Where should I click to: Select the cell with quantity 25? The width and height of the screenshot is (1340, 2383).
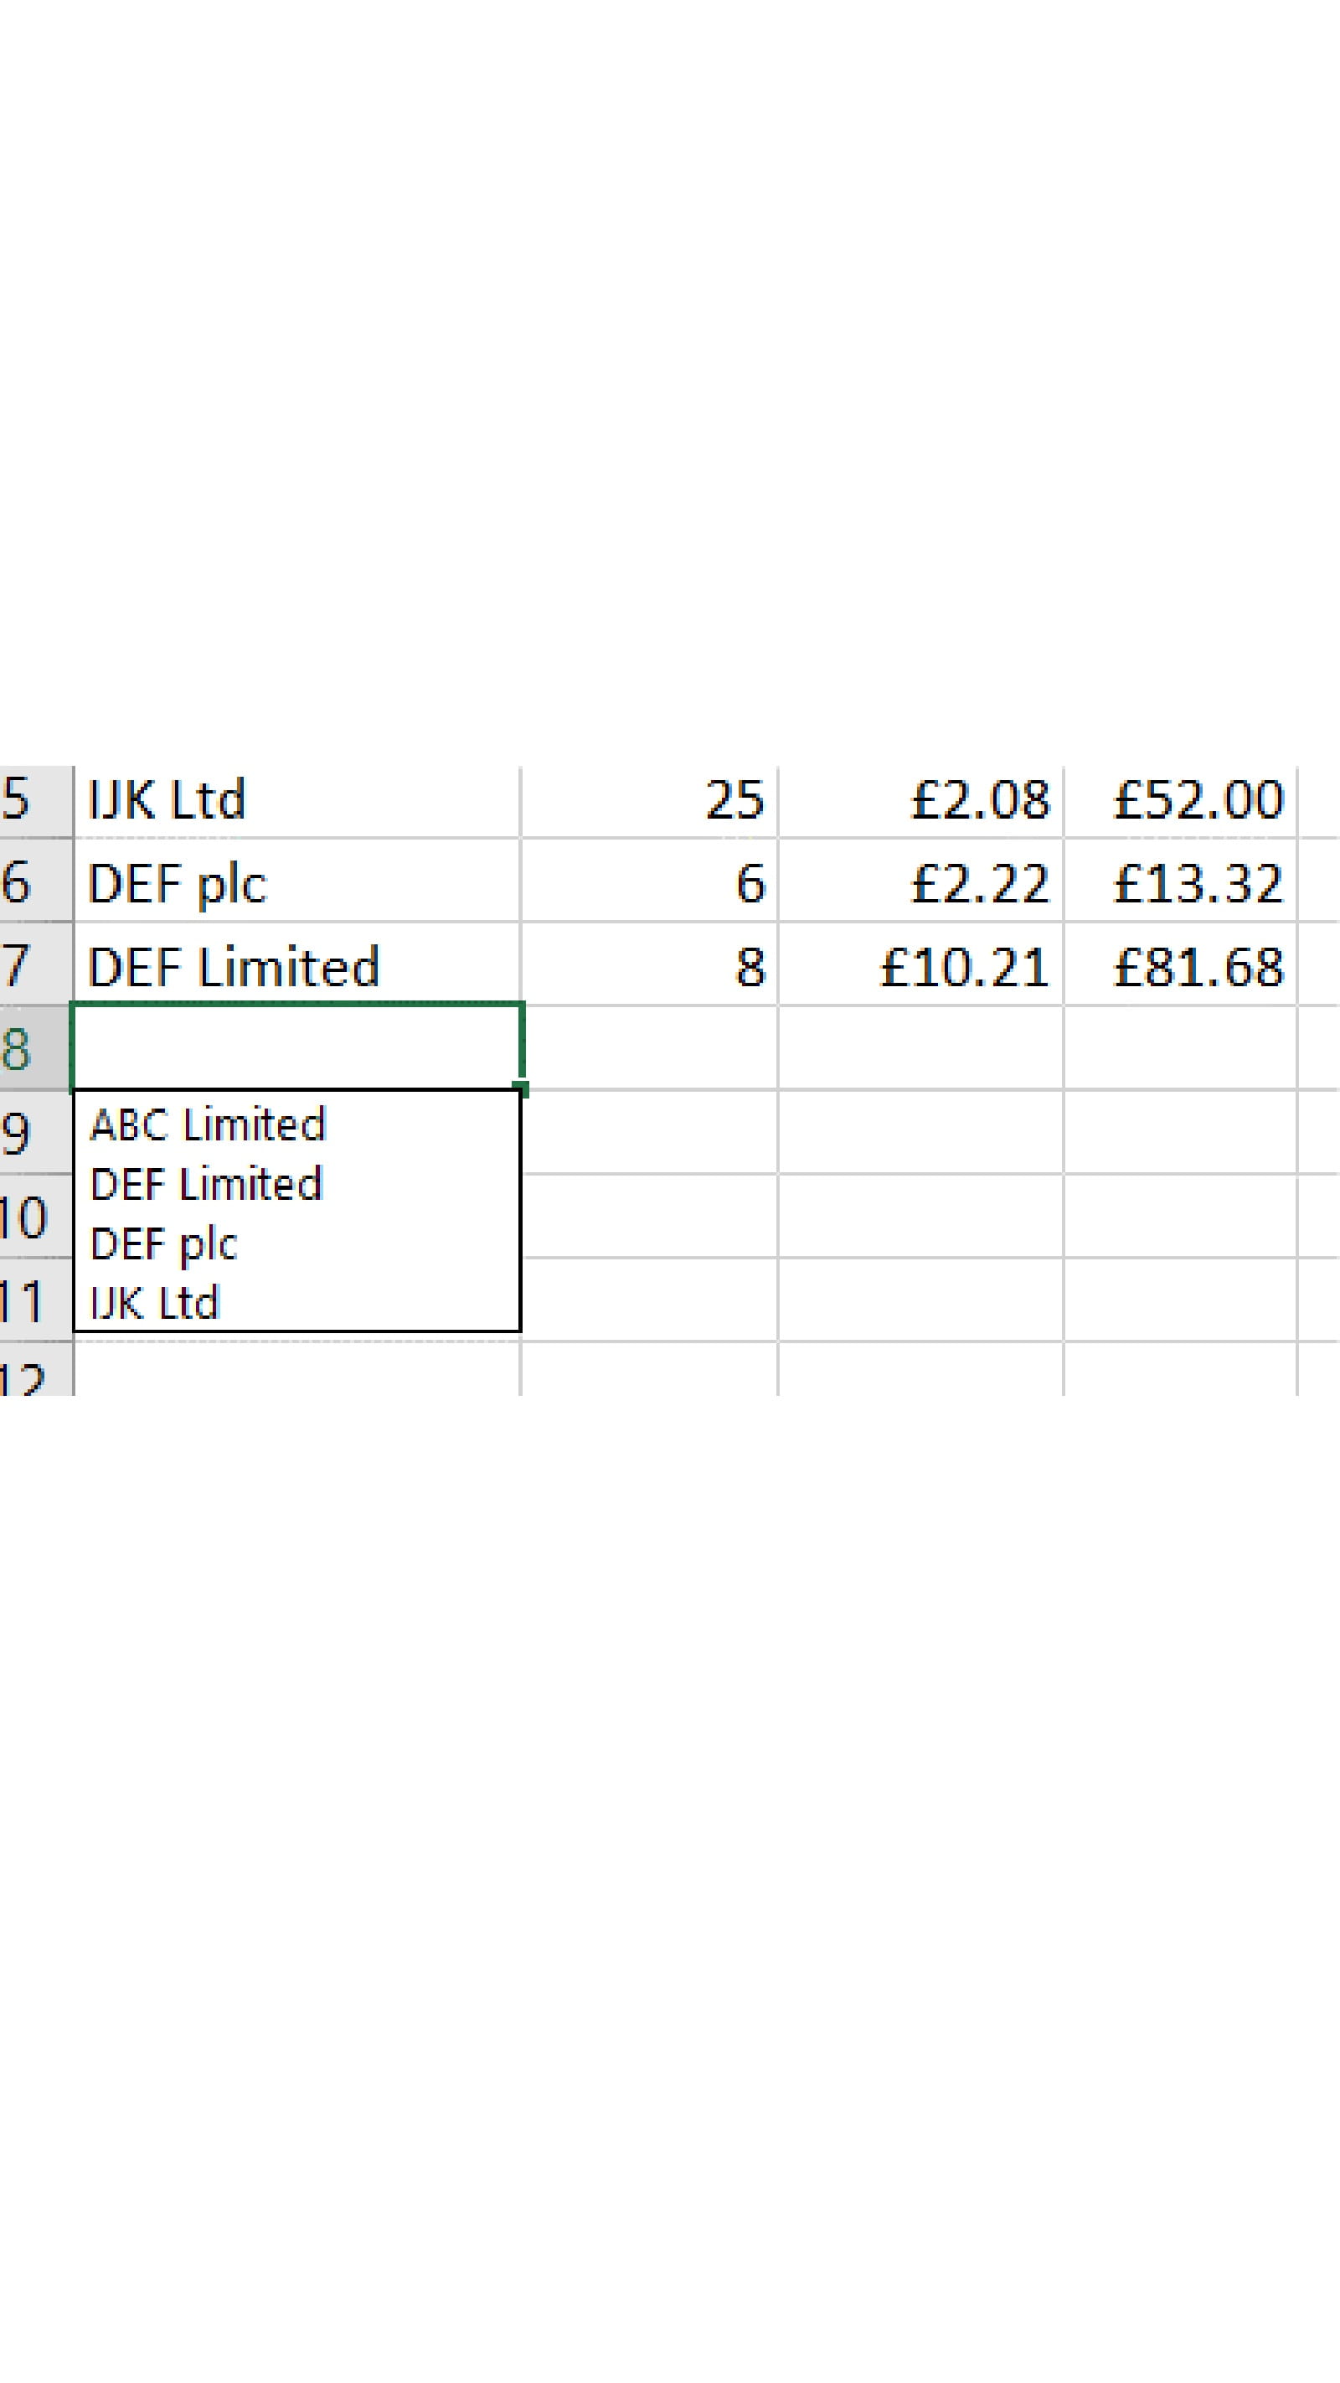click(649, 799)
